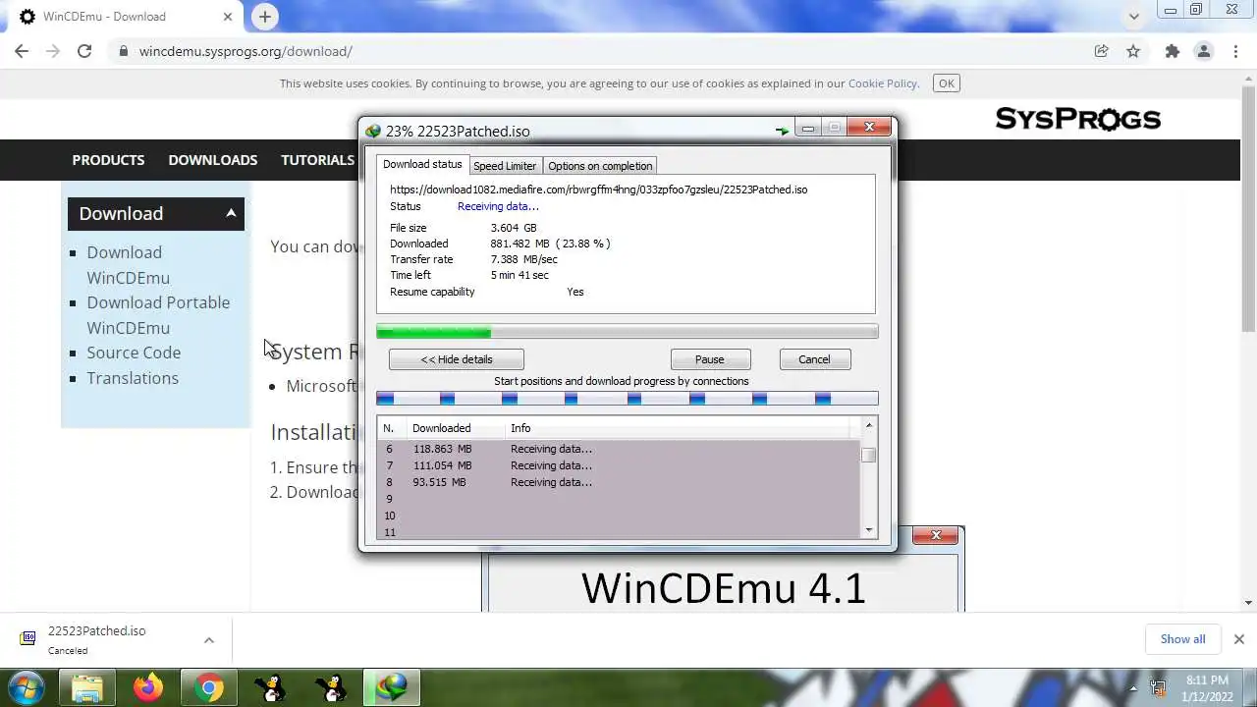The height and width of the screenshot is (707, 1257).
Task: Show hidden system tray icons
Action: point(1133,687)
